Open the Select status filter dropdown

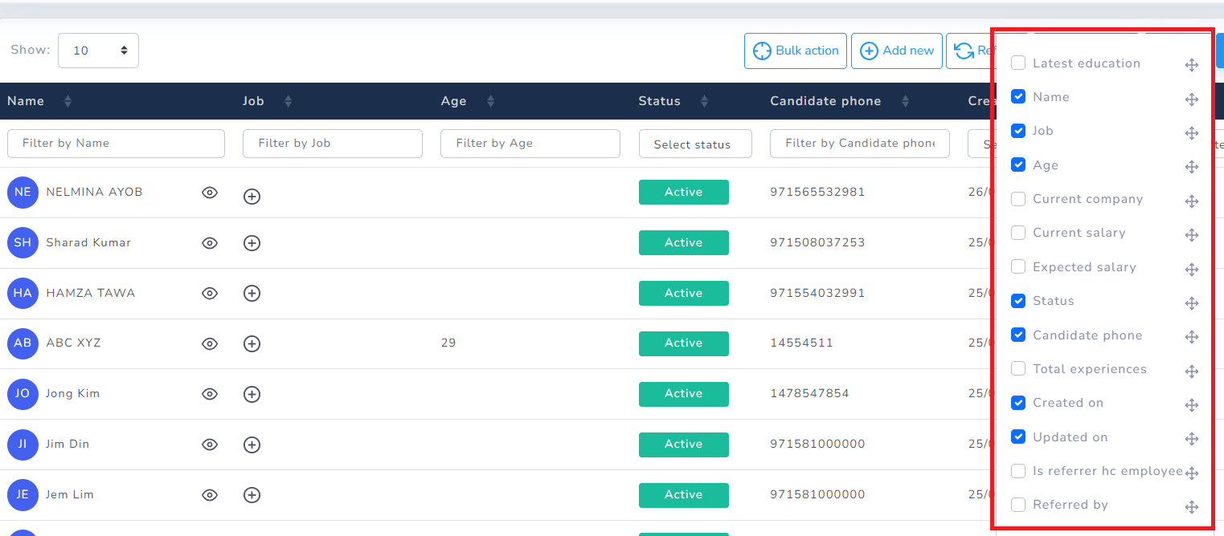[694, 144]
